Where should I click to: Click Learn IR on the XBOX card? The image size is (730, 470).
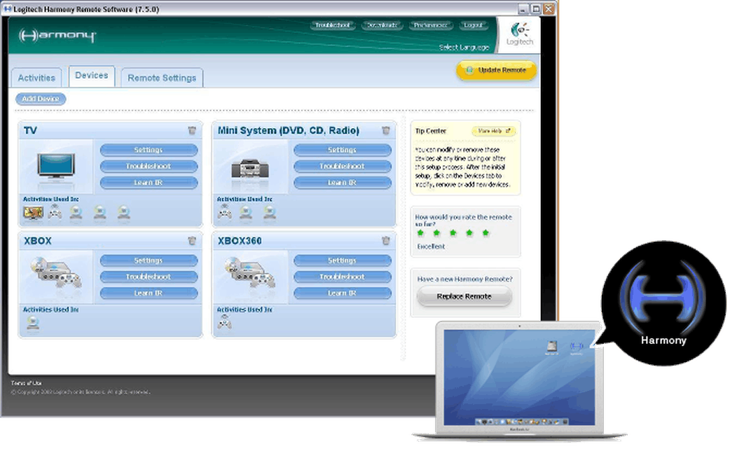tap(149, 293)
